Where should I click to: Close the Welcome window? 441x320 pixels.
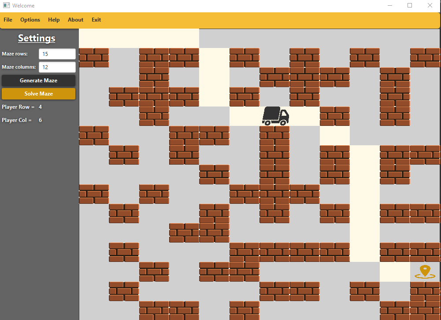[x=430, y=5]
